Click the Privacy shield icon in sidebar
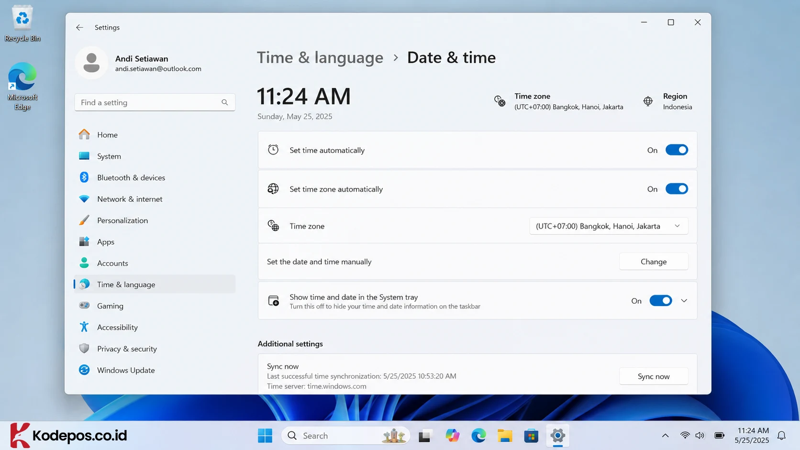Image resolution: width=800 pixels, height=450 pixels. 84,349
